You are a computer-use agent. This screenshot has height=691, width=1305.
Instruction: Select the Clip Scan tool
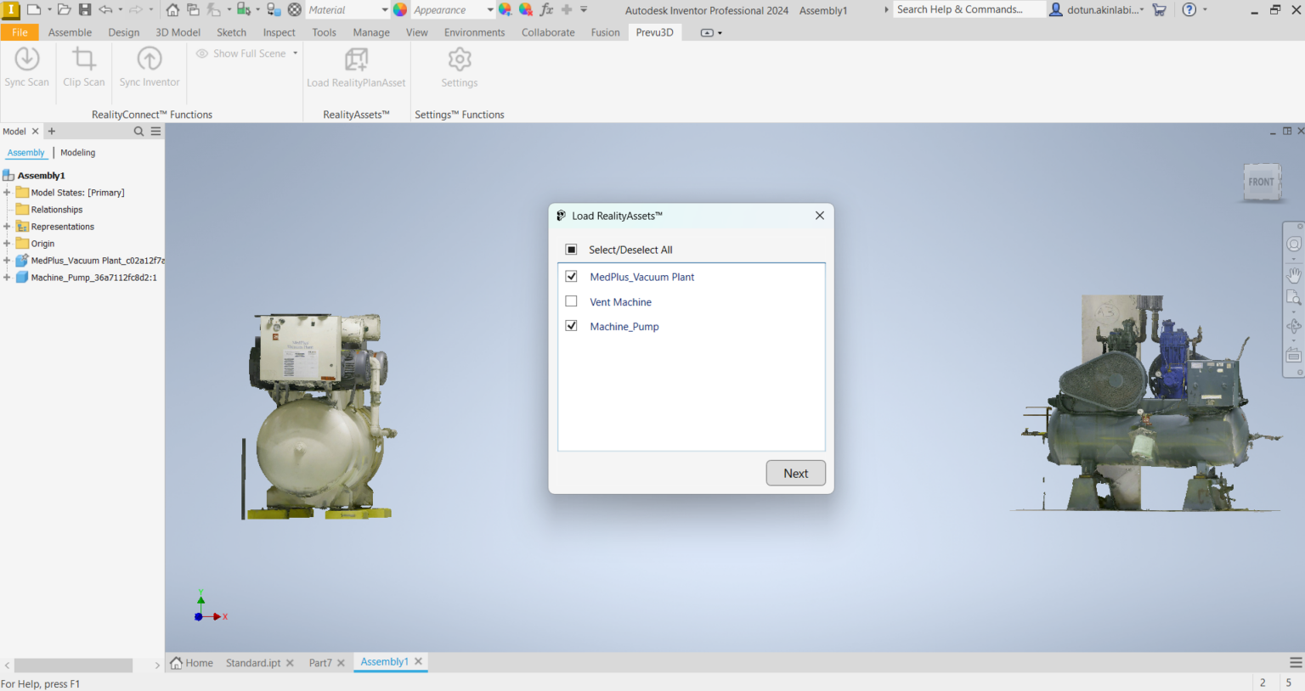[82, 66]
